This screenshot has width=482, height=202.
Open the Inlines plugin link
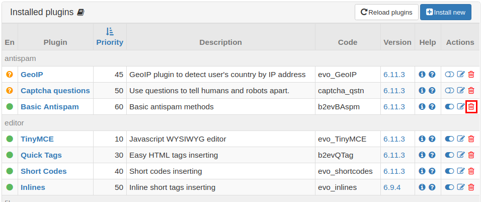click(x=33, y=187)
